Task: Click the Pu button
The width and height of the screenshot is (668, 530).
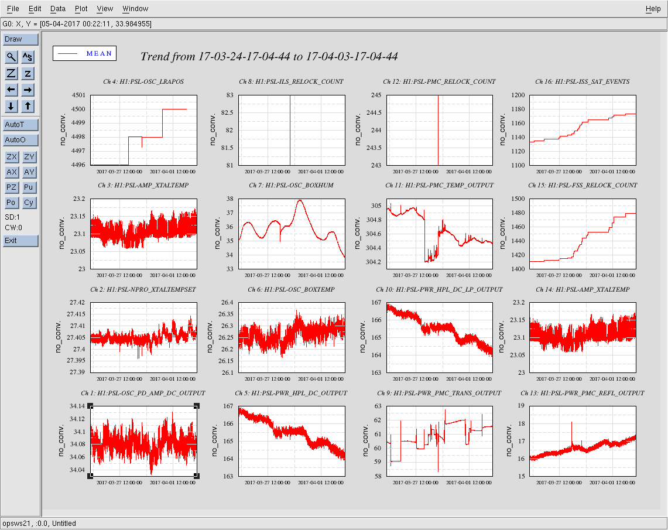Action: coord(29,187)
